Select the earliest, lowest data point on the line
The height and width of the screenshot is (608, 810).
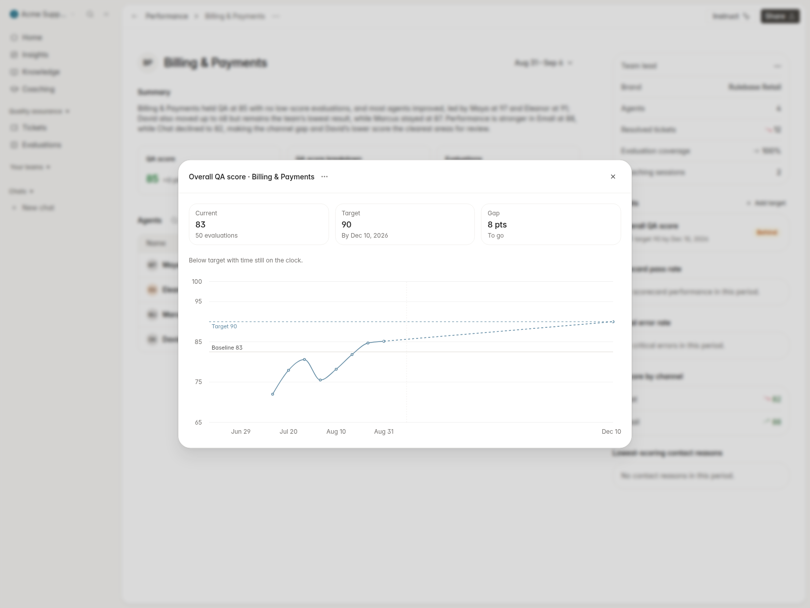coord(273,394)
